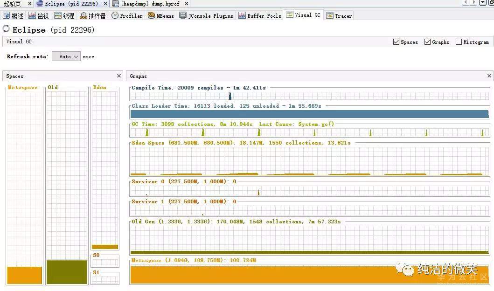Click the 'Visual GC' section header text
The height and width of the screenshot is (291, 494).
19,42
